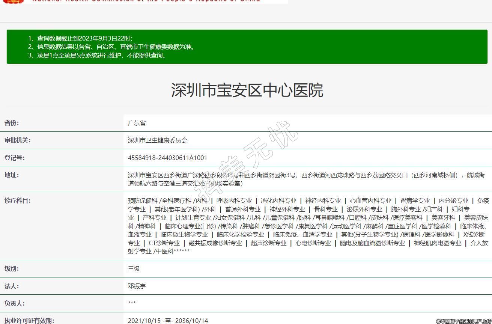Click the 负责人 row label
Screen dimensions: 492x324
15,303
